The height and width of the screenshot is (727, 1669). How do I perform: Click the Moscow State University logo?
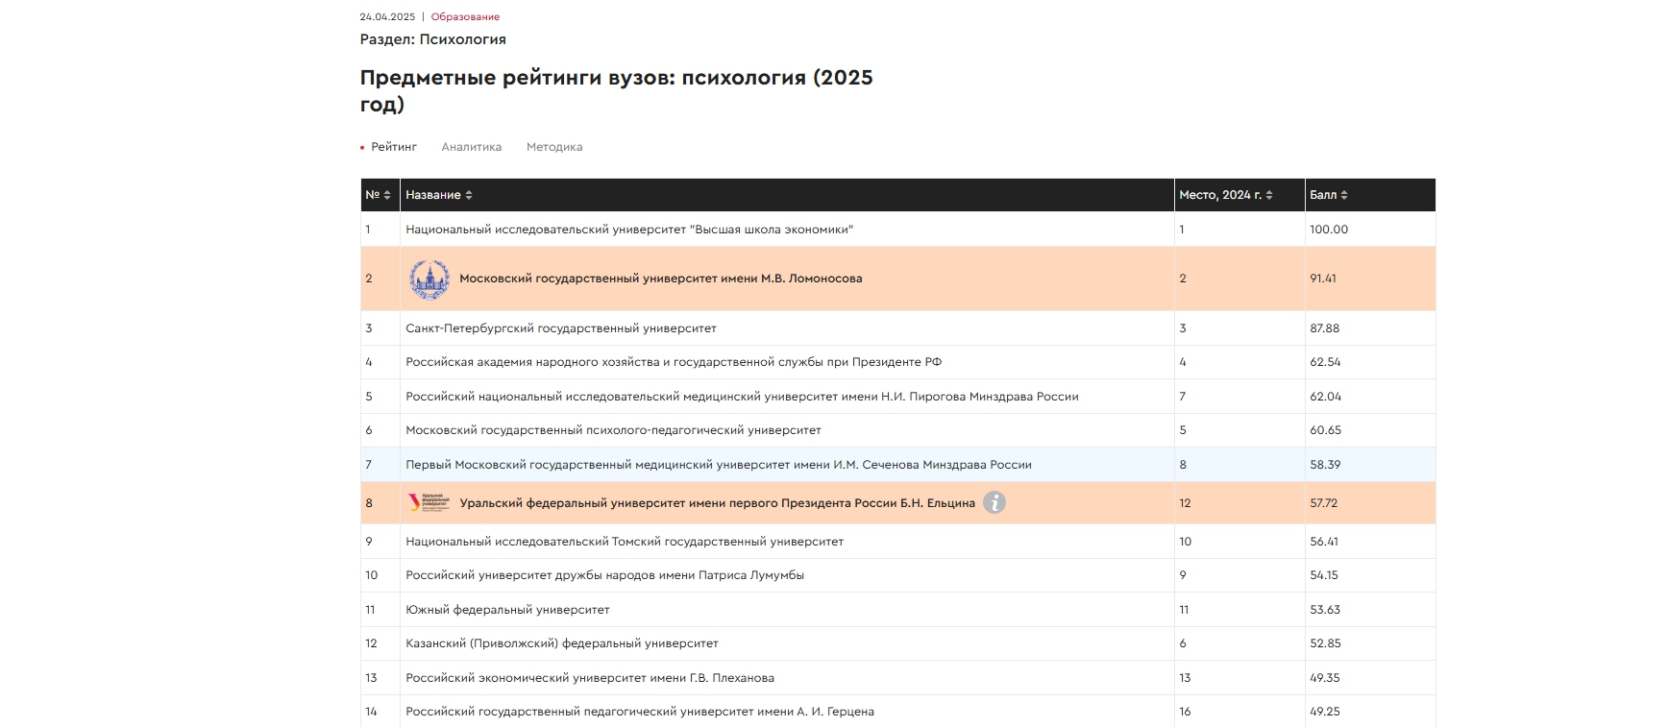[x=430, y=279]
